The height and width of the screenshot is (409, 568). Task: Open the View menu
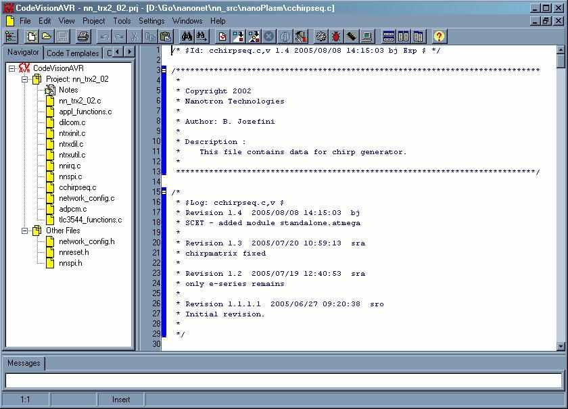click(x=67, y=21)
